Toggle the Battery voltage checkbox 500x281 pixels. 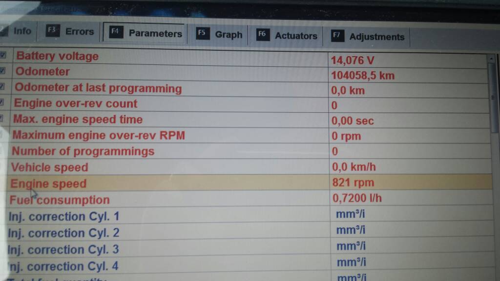3,56
